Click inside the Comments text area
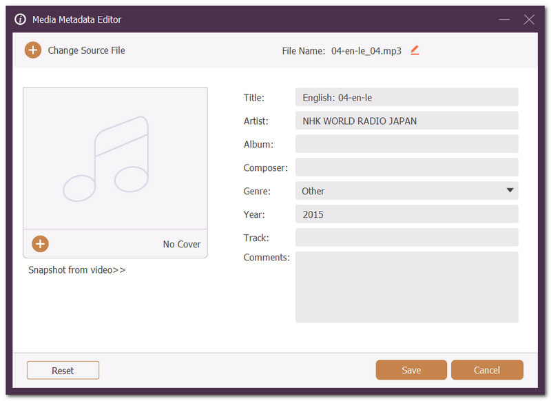The height and width of the screenshot is (401, 551). pos(406,287)
